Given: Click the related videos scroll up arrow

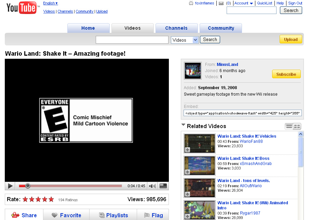Looking at the screenshot, I should (x=300, y=134).
